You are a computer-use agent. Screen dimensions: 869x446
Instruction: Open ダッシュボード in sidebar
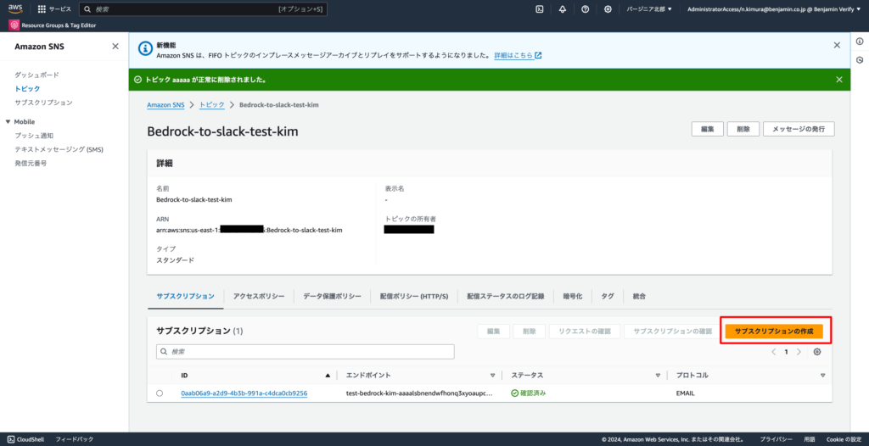[36, 75]
